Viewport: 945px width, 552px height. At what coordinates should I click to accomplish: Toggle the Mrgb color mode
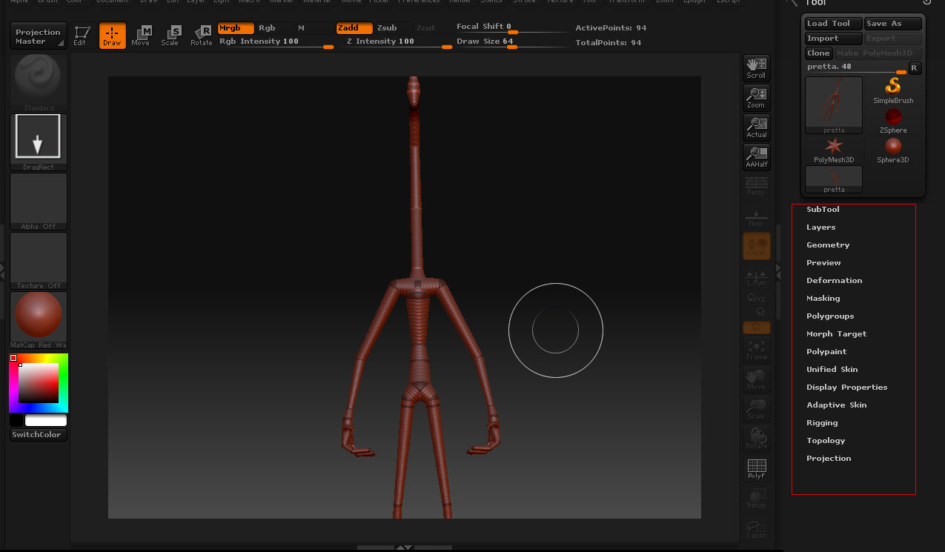click(235, 28)
